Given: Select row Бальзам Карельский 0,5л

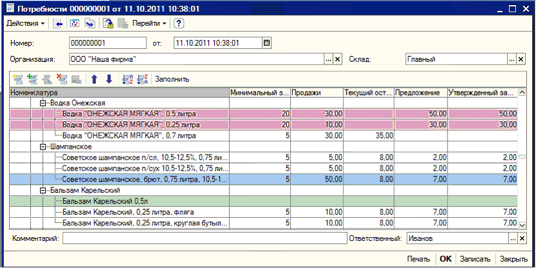Looking at the screenshot, I should pyautogui.click(x=263, y=201).
